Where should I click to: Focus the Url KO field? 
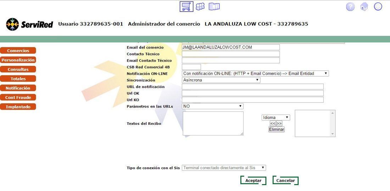(x=253, y=100)
